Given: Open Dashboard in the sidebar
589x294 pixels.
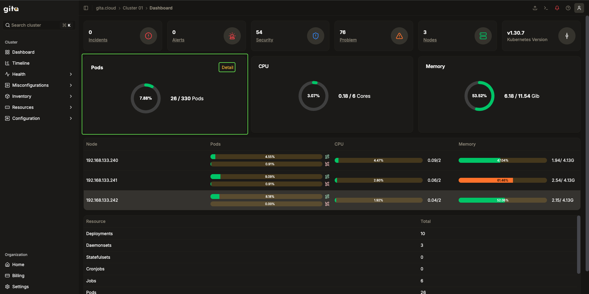Looking at the screenshot, I should click(39, 52).
